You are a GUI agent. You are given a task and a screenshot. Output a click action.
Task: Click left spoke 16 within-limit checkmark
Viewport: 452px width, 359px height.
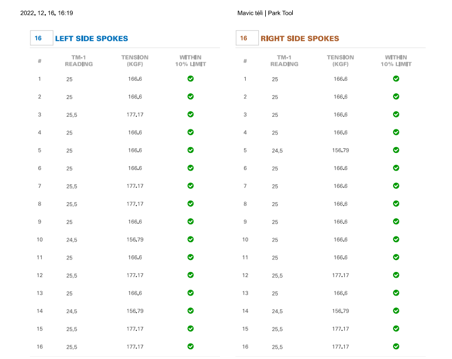pos(190,346)
